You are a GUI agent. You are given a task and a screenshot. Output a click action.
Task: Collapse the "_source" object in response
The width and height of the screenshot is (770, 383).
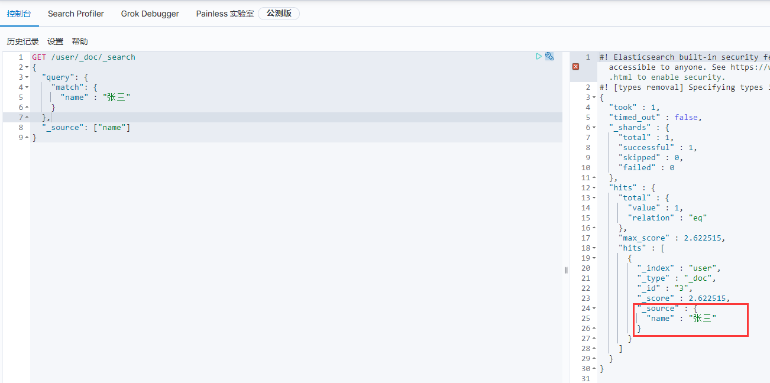[594, 309]
